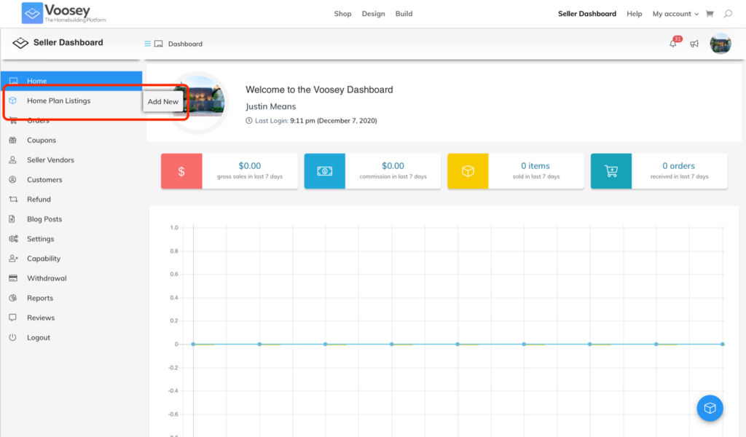Click the Seller Vendors person icon

pyautogui.click(x=13, y=160)
